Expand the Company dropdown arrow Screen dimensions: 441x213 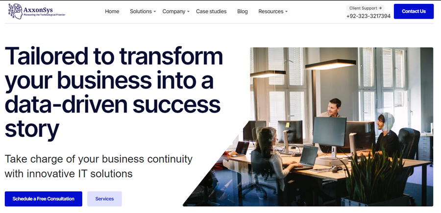[189, 12]
